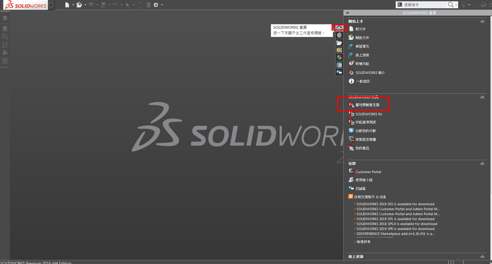Open the Options gear icon
Screen dimensions: 492x264
click(156, 5)
